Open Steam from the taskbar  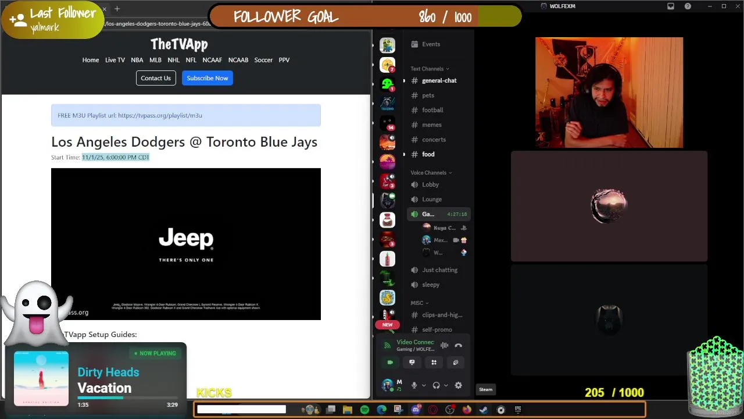484,410
